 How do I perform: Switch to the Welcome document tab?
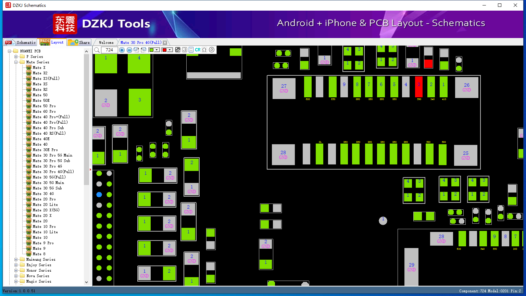point(106,42)
